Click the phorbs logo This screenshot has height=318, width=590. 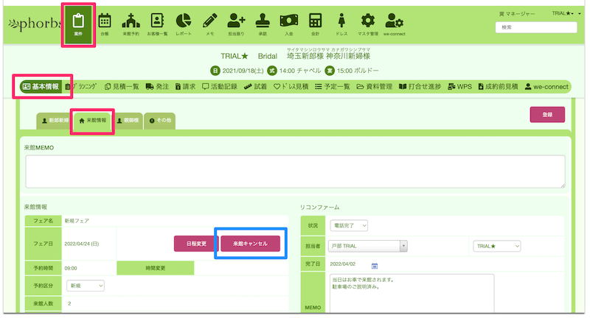(x=35, y=24)
